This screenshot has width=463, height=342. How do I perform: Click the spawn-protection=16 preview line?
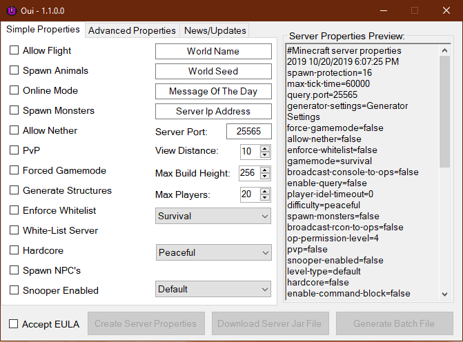[x=329, y=72]
